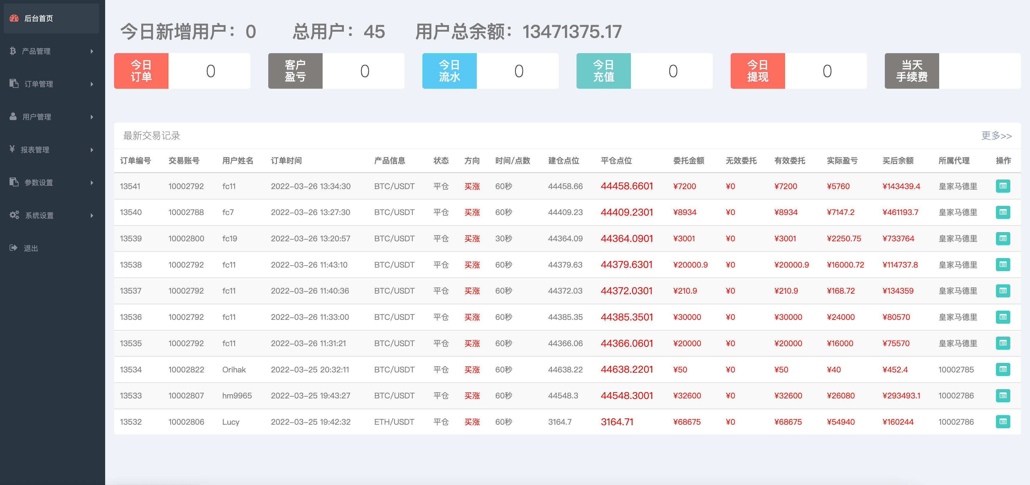Click the teal 今日充值 badge
Screen dimensions: 1030x485
(x=603, y=70)
